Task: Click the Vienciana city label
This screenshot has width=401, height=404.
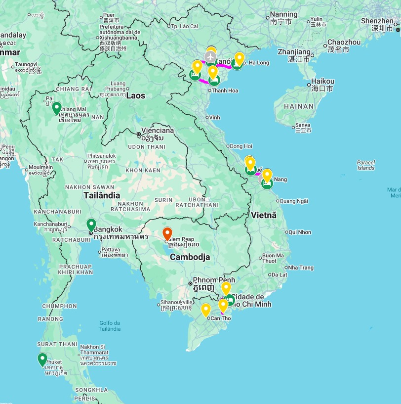Action: 157,131
